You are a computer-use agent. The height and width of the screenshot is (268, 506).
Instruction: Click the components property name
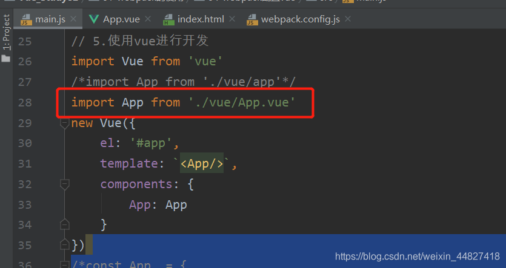coord(136,185)
